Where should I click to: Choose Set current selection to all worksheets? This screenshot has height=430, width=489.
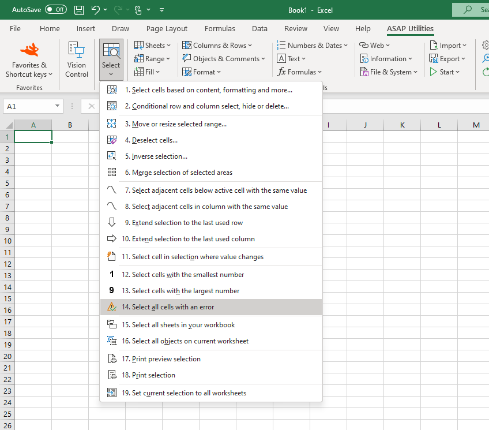[x=211, y=393]
